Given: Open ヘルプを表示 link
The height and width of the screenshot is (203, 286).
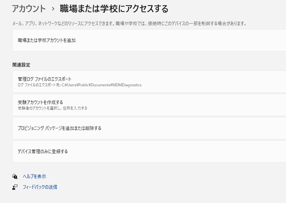Looking at the screenshot, I should click(x=35, y=176).
